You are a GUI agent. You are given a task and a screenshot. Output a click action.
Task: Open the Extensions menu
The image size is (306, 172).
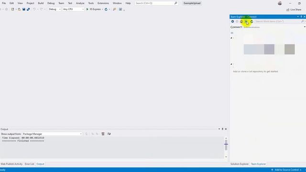[x=103, y=3]
